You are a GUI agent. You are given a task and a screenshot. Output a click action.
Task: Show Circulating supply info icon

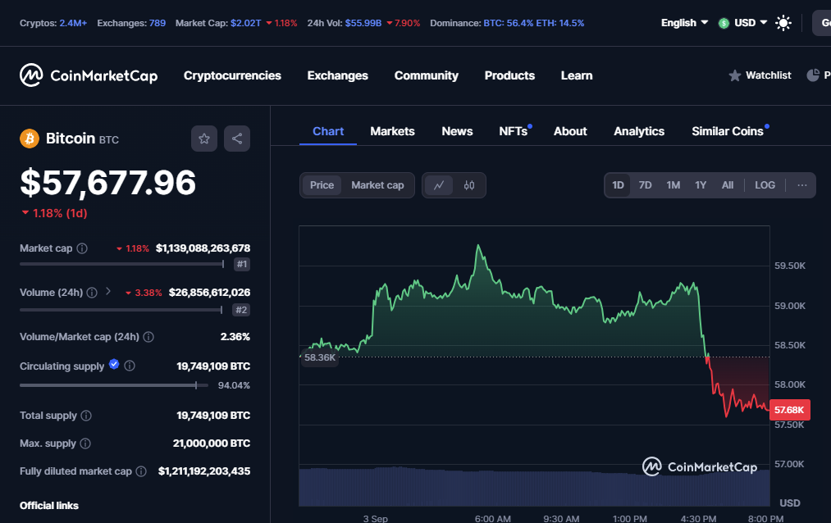click(x=130, y=366)
